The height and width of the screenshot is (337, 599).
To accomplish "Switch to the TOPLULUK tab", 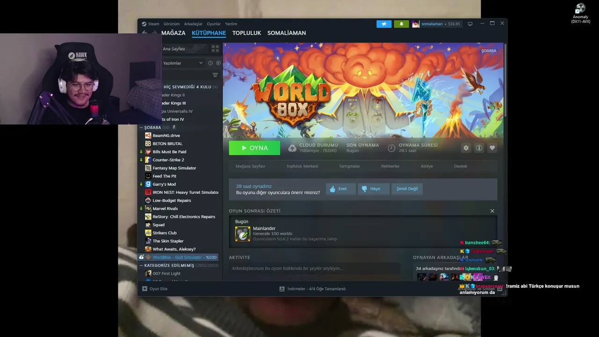I will tap(247, 33).
